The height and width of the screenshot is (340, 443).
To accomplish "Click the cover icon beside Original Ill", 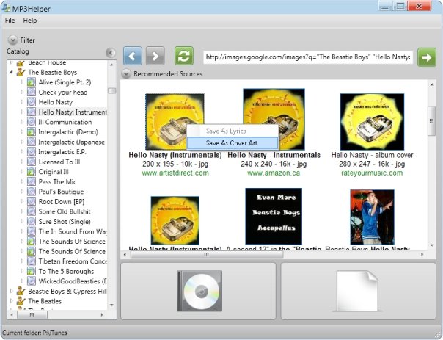I will pyautogui.click(x=32, y=172).
